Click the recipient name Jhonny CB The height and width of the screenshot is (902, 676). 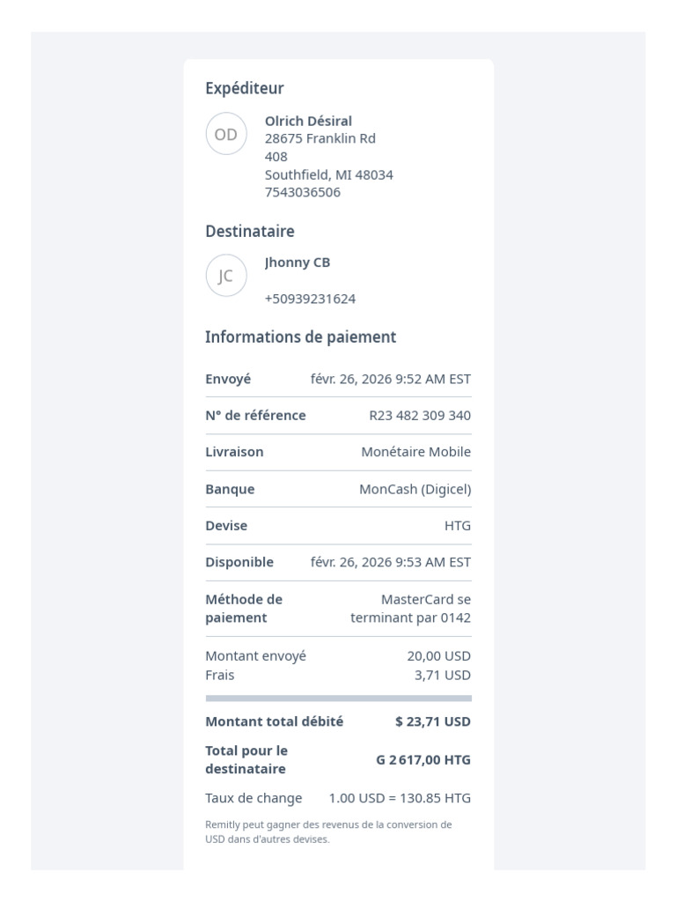[x=298, y=262]
